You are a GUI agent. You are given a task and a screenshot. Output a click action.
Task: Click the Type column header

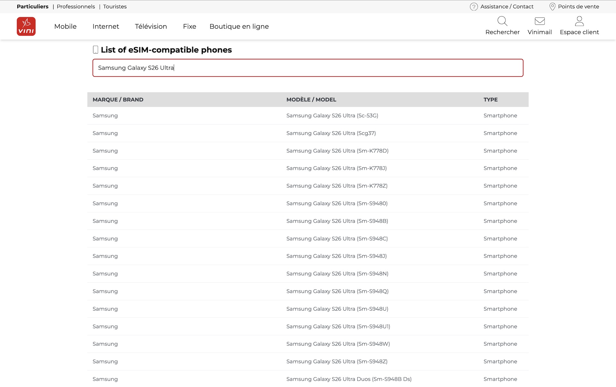click(490, 99)
